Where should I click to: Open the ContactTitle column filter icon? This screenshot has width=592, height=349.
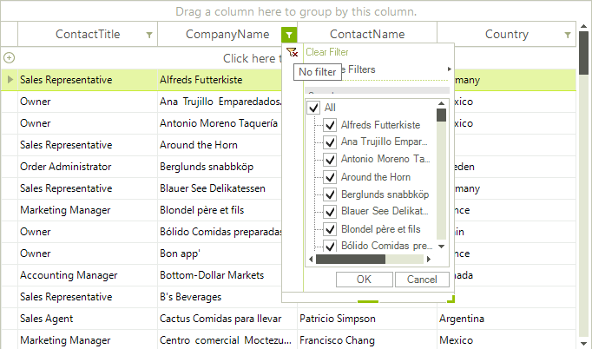(x=149, y=35)
